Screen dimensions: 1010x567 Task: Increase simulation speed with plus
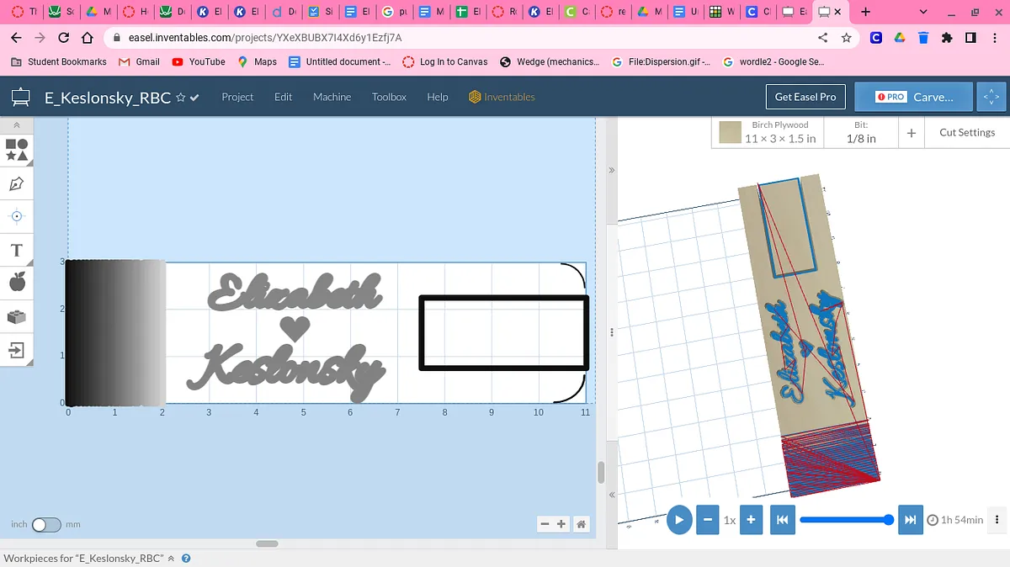click(x=751, y=520)
